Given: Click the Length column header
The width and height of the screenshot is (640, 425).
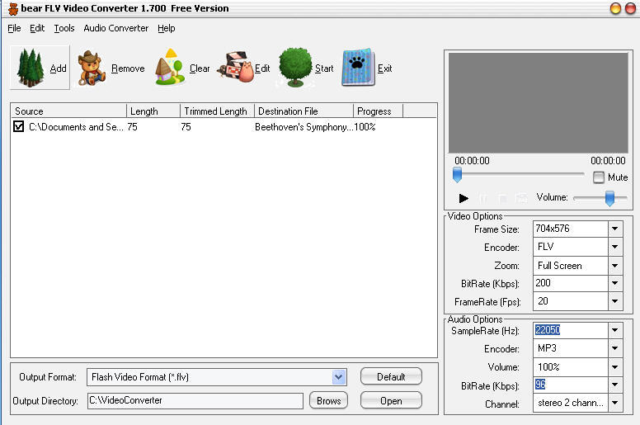Looking at the screenshot, I should coord(153,111).
